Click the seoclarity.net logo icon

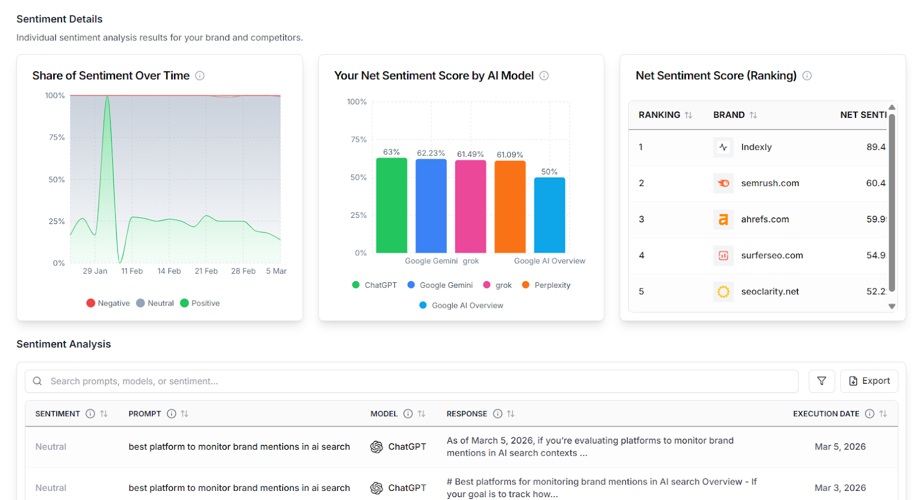[723, 291]
